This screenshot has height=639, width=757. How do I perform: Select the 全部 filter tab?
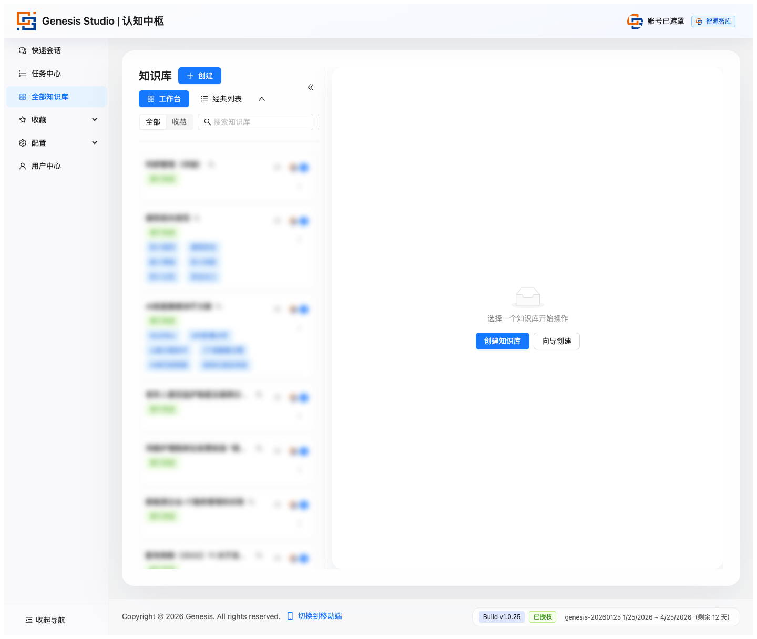coord(153,122)
